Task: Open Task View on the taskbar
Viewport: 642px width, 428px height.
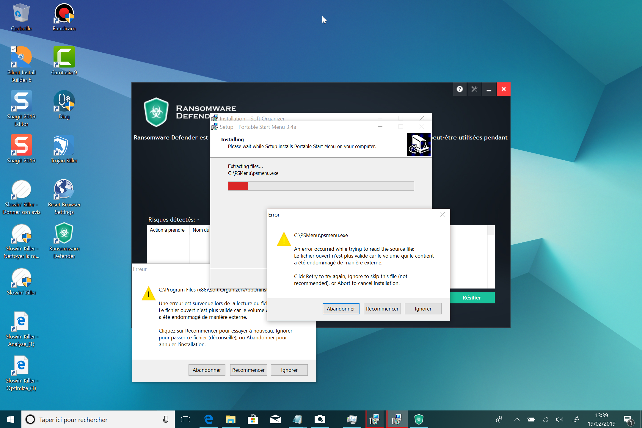Action: [x=186, y=419]
